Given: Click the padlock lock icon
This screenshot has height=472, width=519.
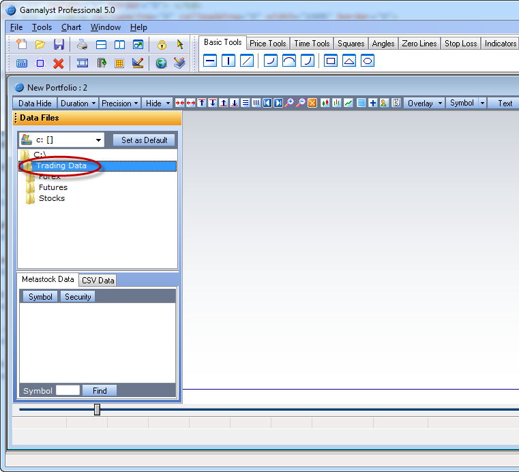Looking at the screenshot, I should (162, 44).
